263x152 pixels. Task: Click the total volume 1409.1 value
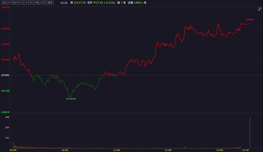[x=138, y=3]
